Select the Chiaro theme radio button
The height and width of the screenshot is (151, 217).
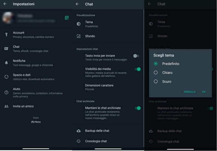tap(156, 72)
